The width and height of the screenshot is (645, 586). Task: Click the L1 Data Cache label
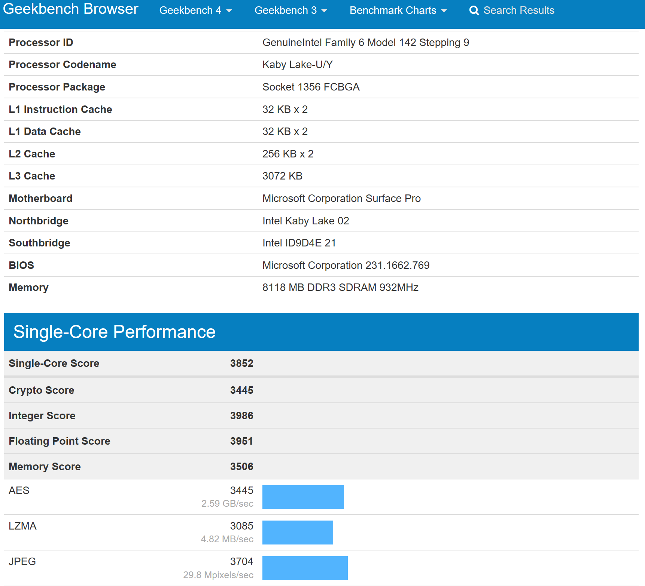tap(45, 132)
